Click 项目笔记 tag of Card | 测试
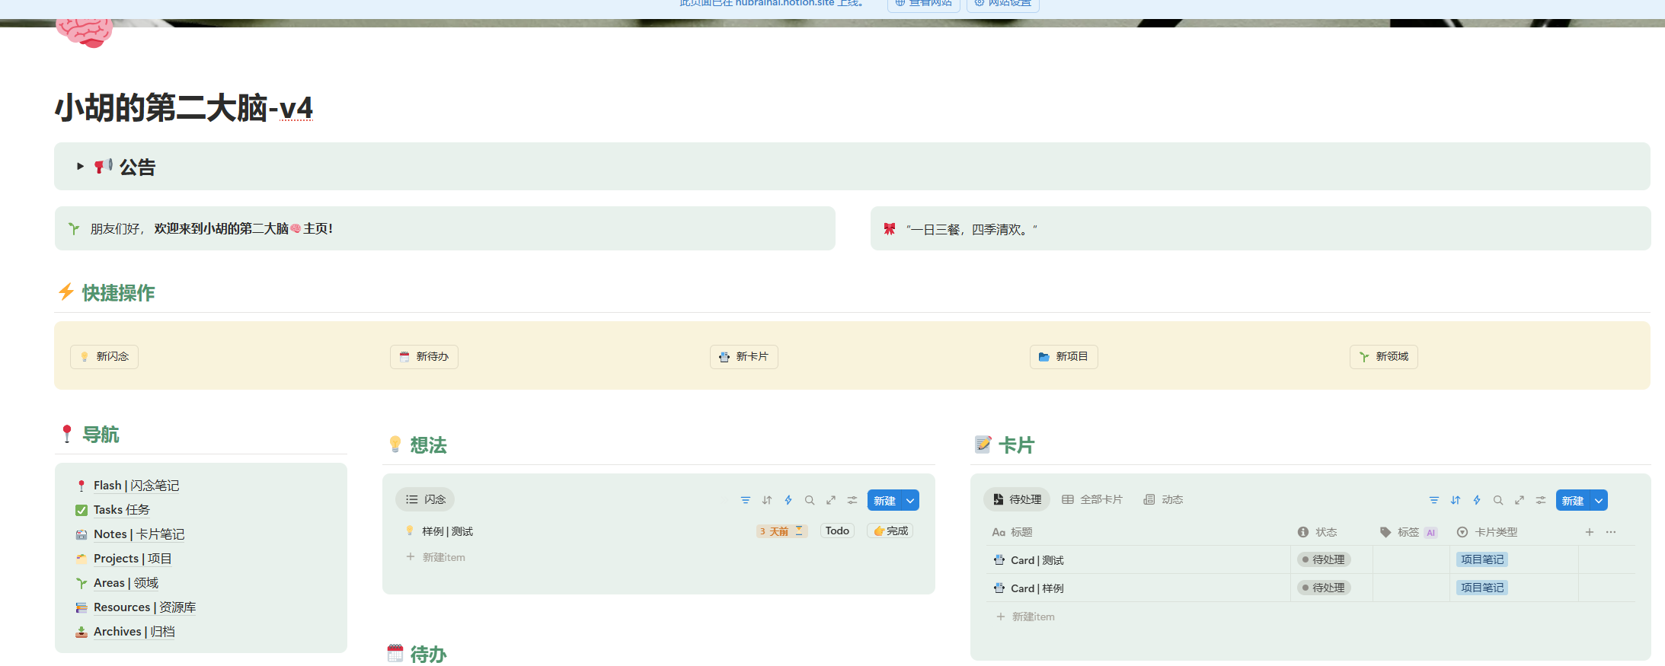The width and height of the screenshot is (1665, 666). click(1482, 559)
